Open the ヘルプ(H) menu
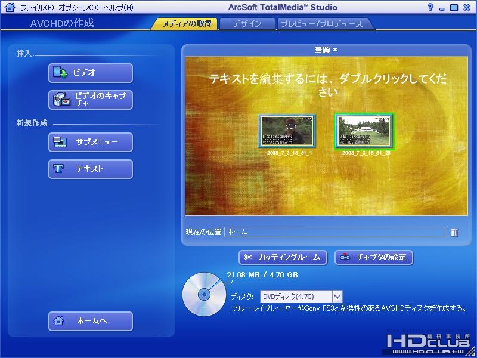 (x=118, y=8)
